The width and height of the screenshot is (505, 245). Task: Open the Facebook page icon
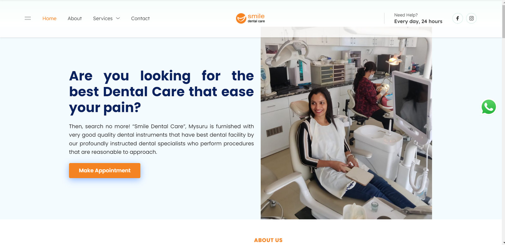pyautogui.click(x=457, y=18)
